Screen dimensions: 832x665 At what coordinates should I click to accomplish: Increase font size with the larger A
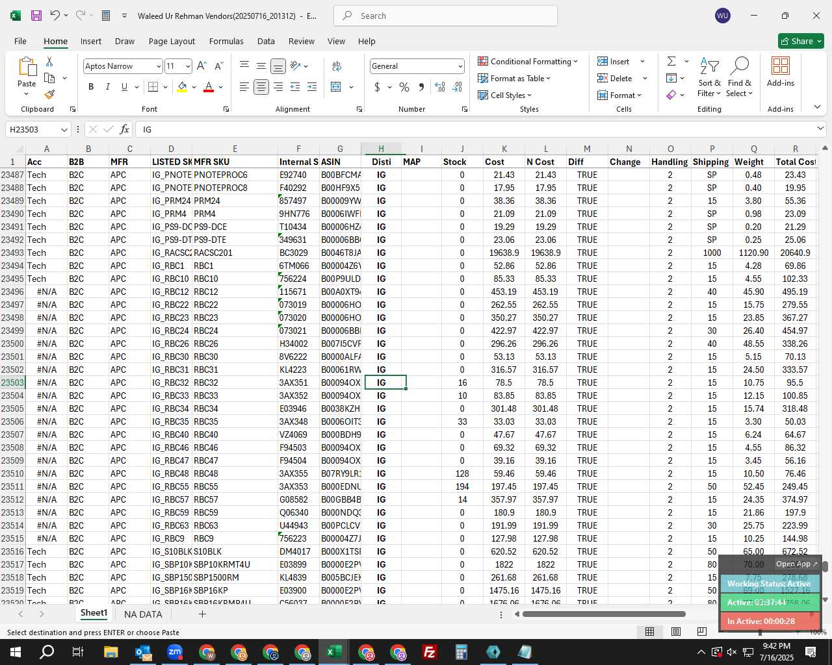click(x=201, y=66)
